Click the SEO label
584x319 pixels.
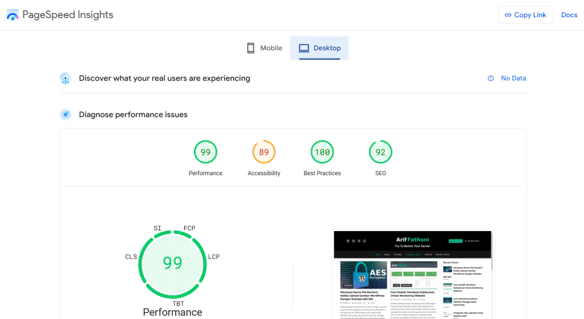[x=380, y=173]
